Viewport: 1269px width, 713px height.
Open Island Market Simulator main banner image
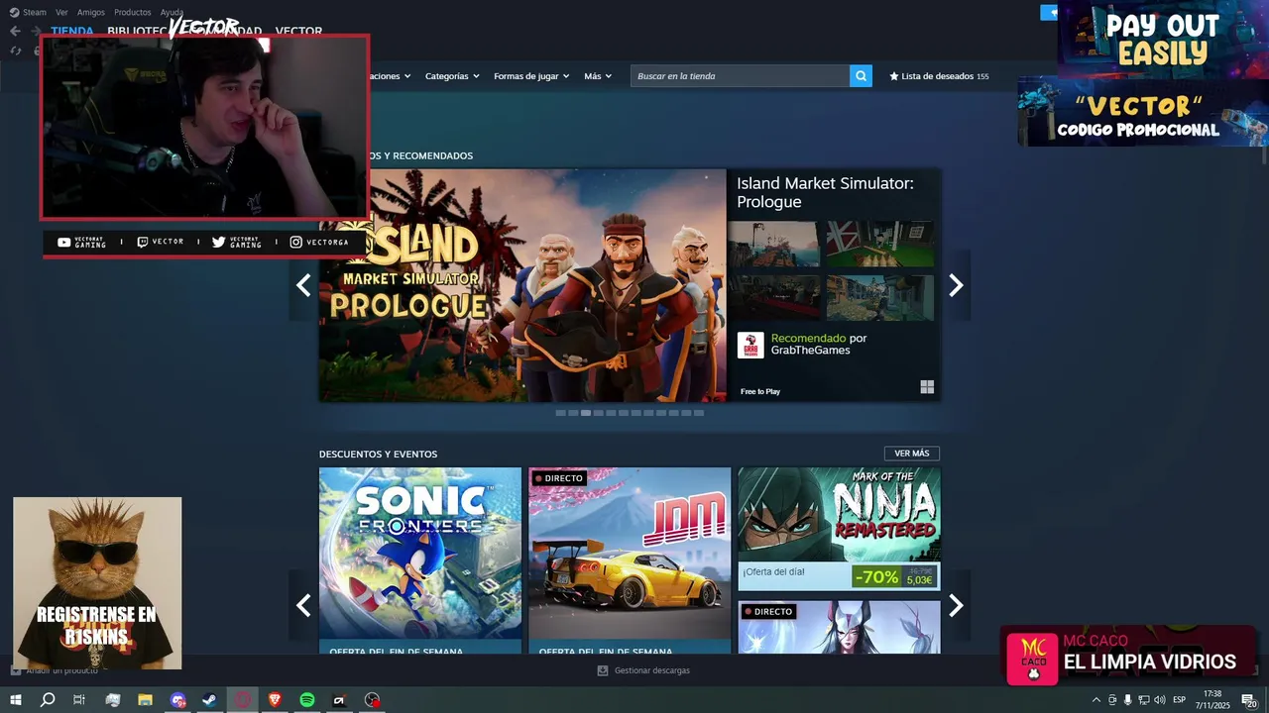coord(522,285)
